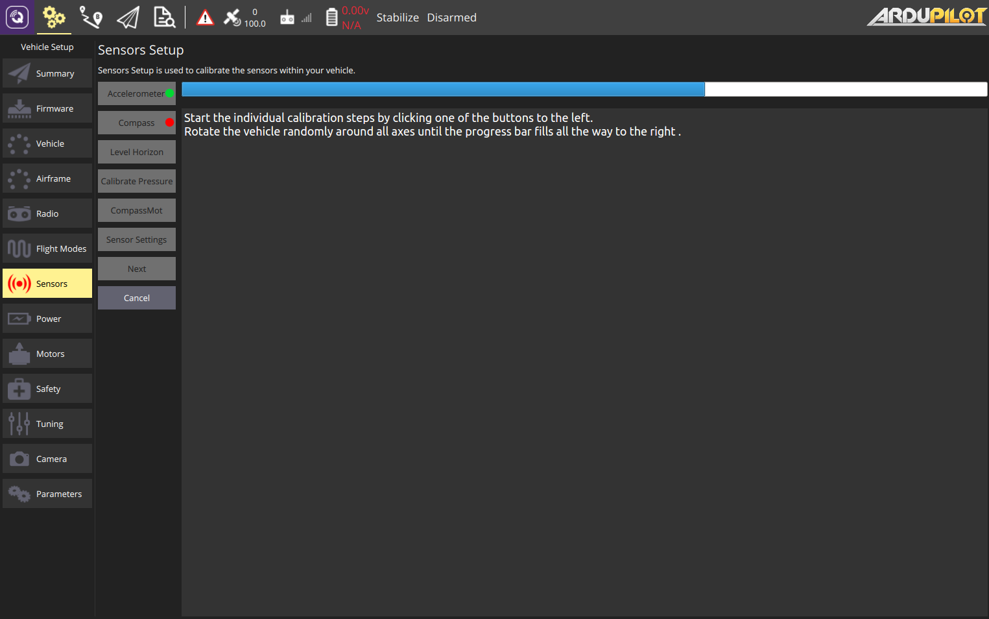Screen dimensions: 989x619
Task: Click the Motors sidebar icon
Action: pos(19,354)
